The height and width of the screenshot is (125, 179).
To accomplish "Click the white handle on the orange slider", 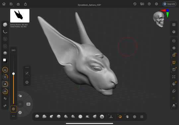I will (x=14, y=74).
